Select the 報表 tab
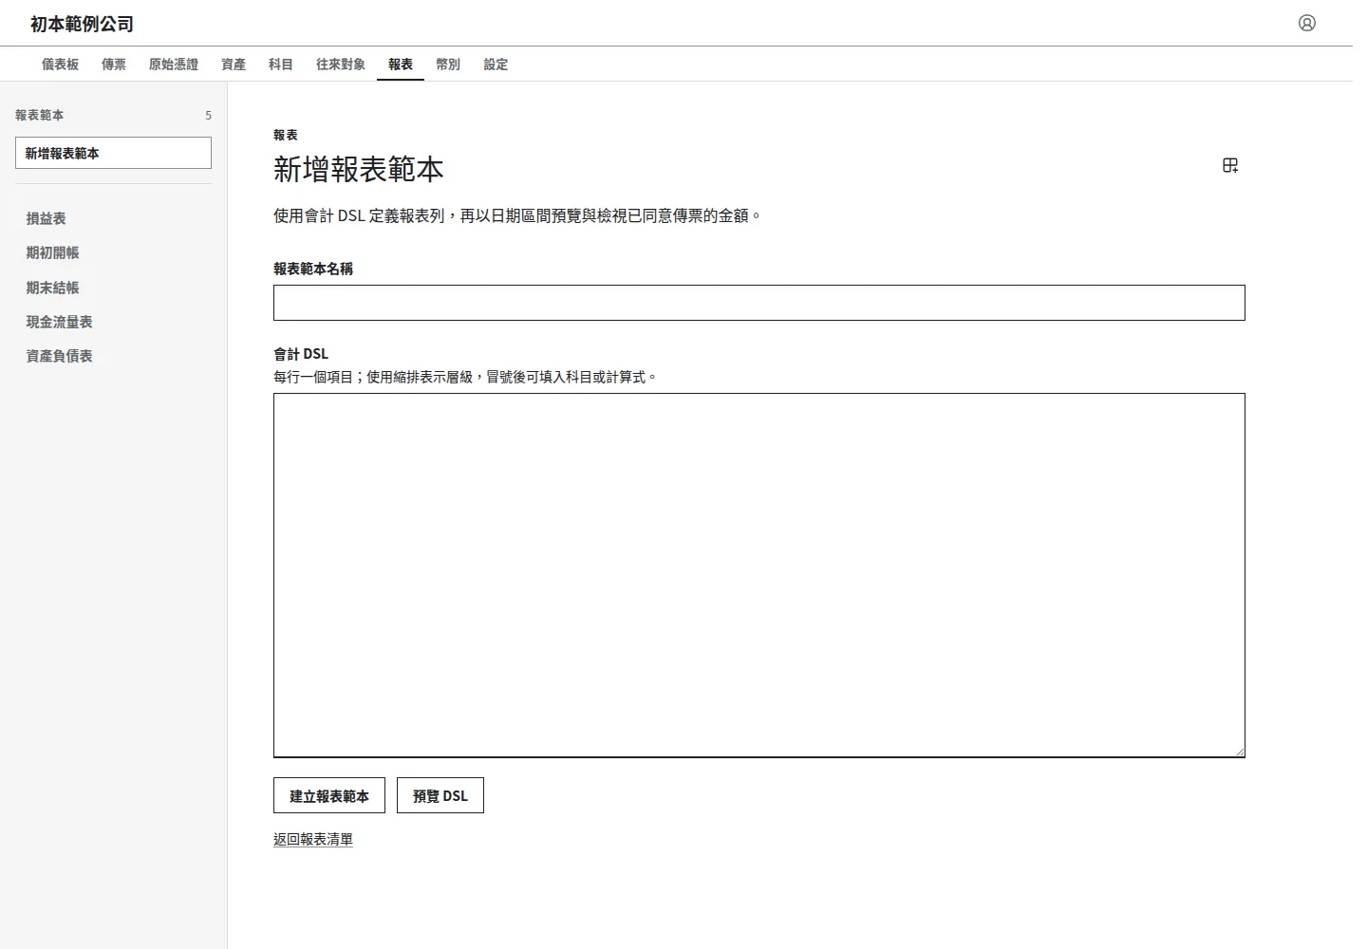Image resolution: width=1367 pixels, height=949 pixels. point(401,65)
